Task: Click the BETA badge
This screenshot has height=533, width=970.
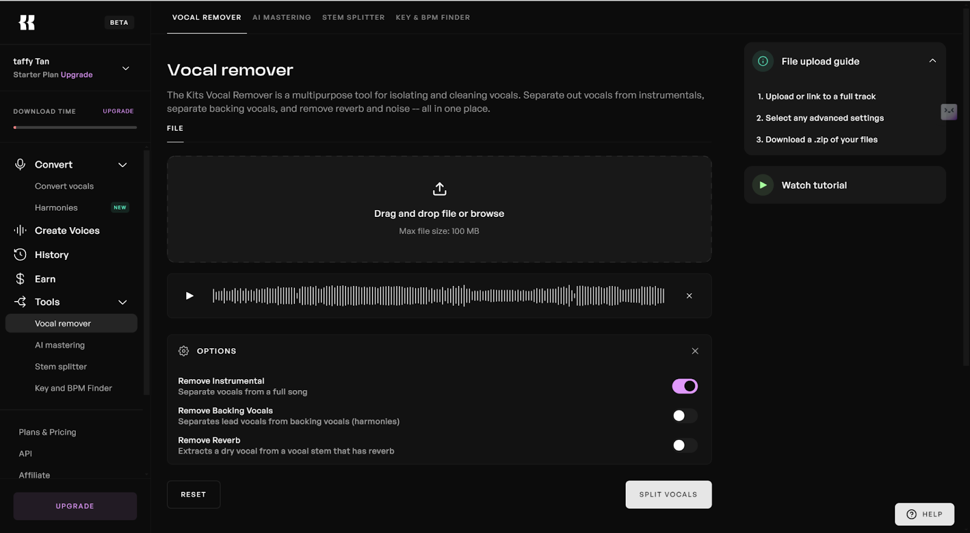Action: [119, 22]
